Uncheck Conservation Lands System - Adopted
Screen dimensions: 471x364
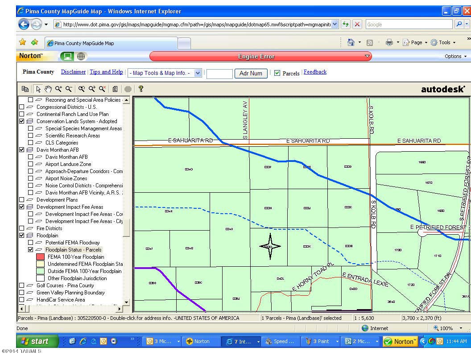pos(21,121)
